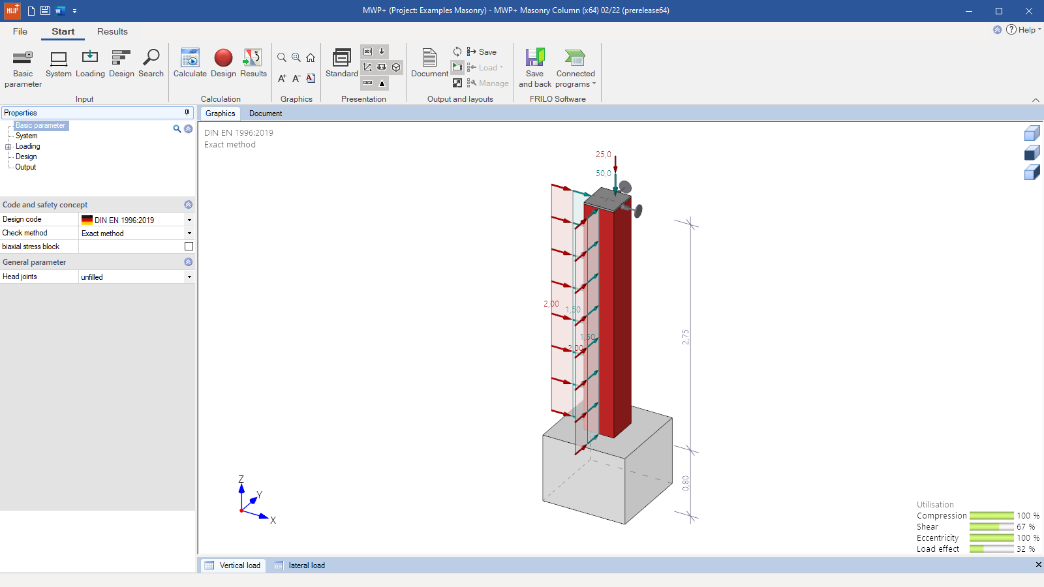
Task: Toggle the green play-document preview icon
Action: pos(457,67)
